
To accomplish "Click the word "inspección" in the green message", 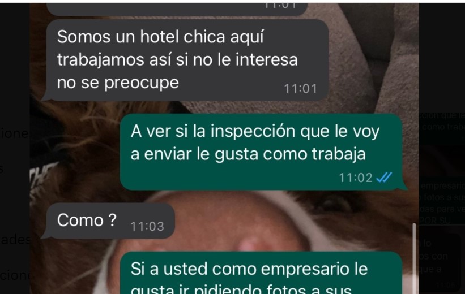I will [253, 131].
